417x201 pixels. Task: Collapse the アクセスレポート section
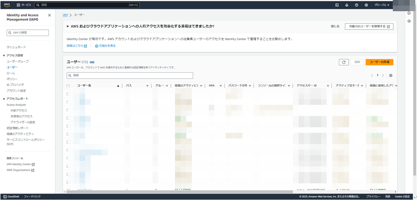4,99
